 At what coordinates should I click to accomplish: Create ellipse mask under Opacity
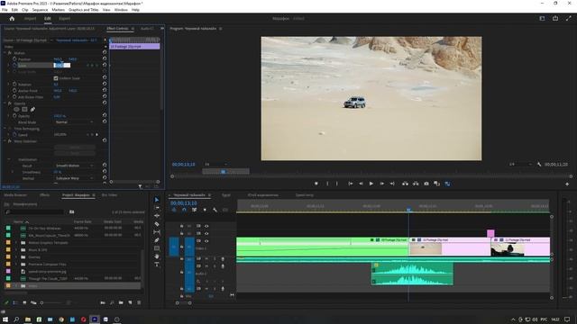(x=16, y=109)
